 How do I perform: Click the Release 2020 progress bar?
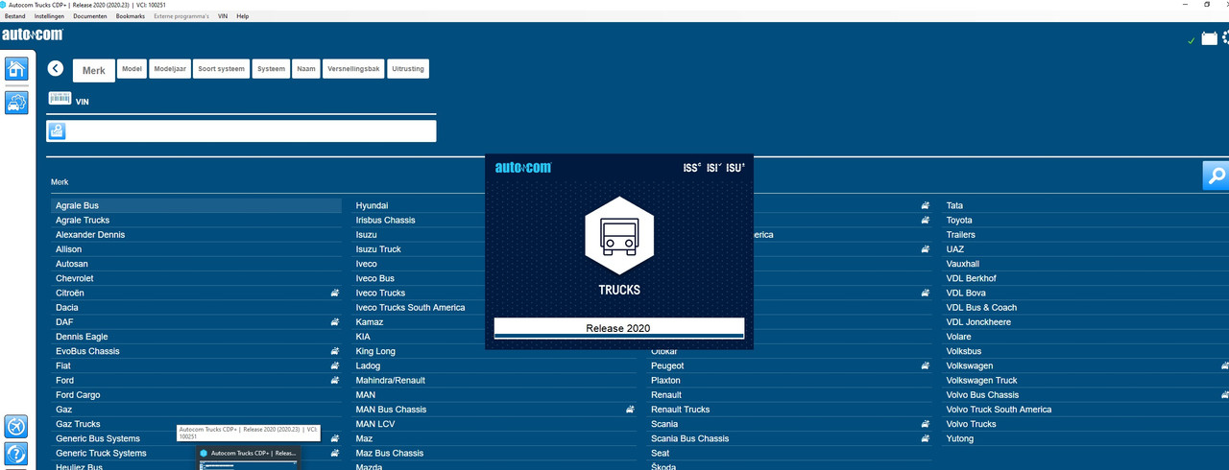(x=618, y=328)
